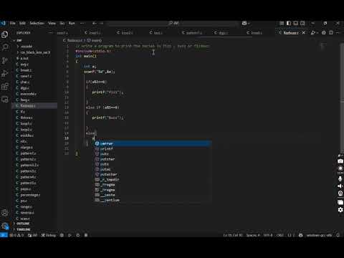The width and height of the screenshot is (344, 258).
Task: Open the Run menu
Action: [x=72, y=23]
